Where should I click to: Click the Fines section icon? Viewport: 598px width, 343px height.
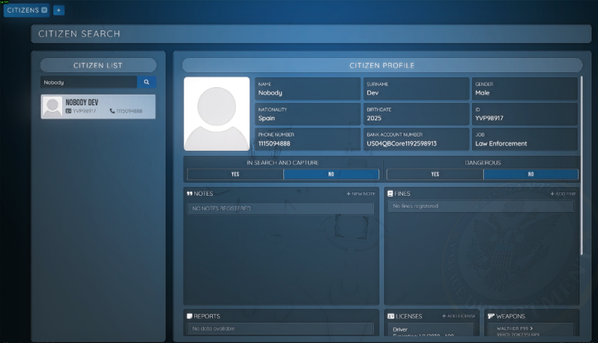[390, 194]
